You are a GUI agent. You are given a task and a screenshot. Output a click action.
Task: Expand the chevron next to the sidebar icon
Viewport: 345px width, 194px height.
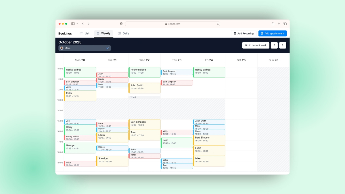coord(77,24)
